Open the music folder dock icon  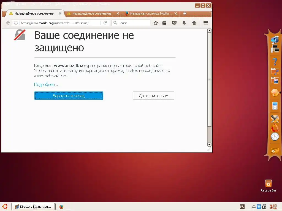[x=275, y=71]
